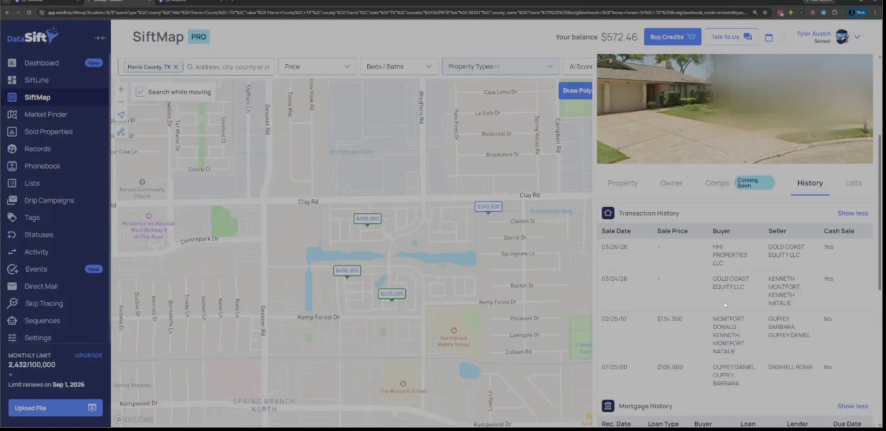Viewport: 886px width, 431px height.
Task: Toggle the Search while moving checkbox
Action: (140, 92)
